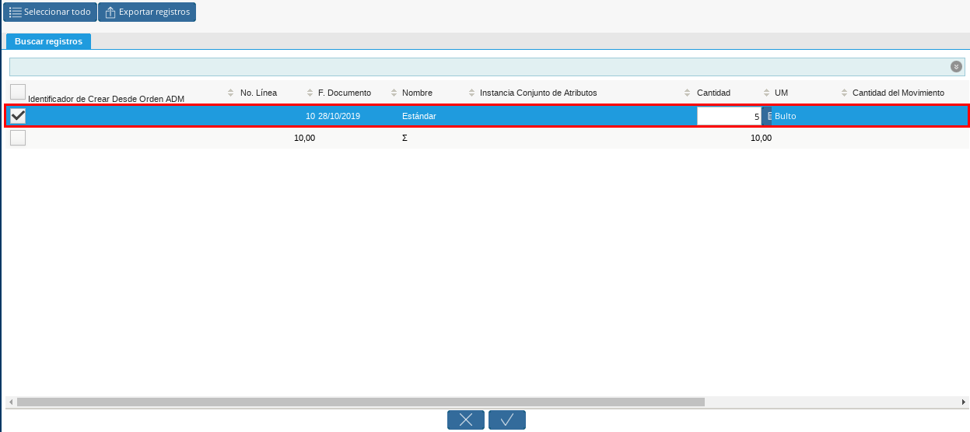This screenshot has width=970, height=432.
Task: Open the calculator button beside Cantidad field
Action: (767, 116)
